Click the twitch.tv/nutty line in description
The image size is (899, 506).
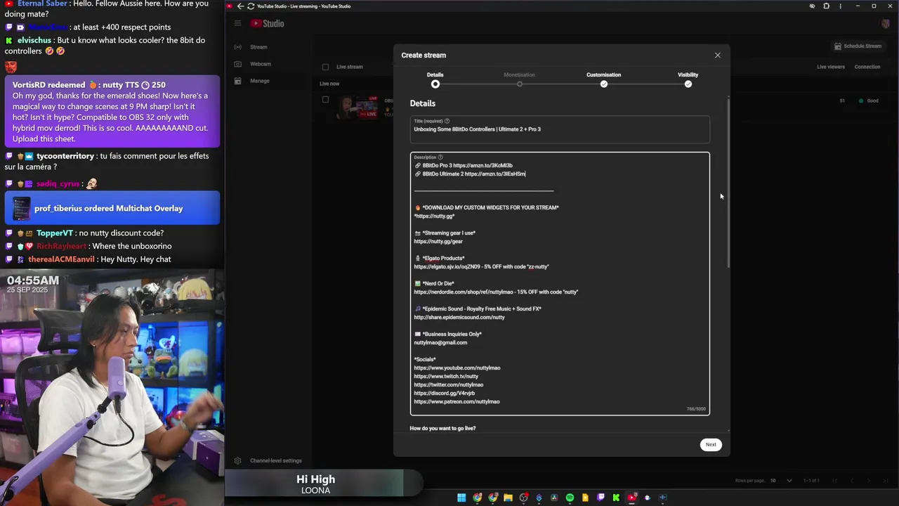tap(446, 376)
